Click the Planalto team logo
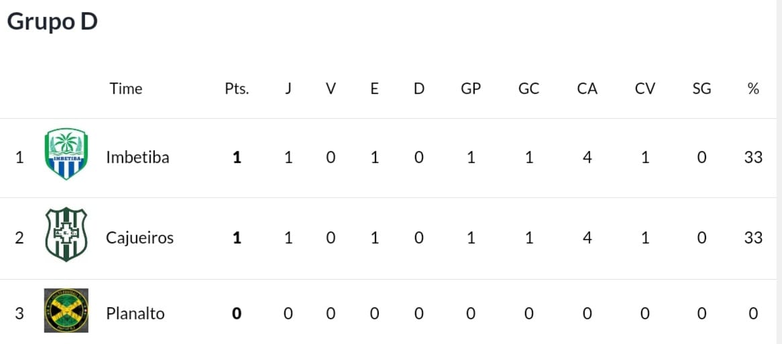782x344 pixels. 66,310
